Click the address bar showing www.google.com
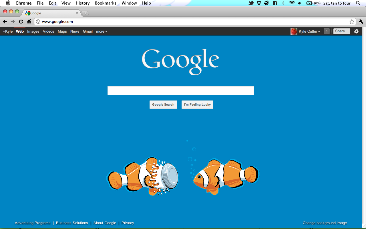This screenshot has height=229, width=366. pyautogui.click(x=195, y=21)
